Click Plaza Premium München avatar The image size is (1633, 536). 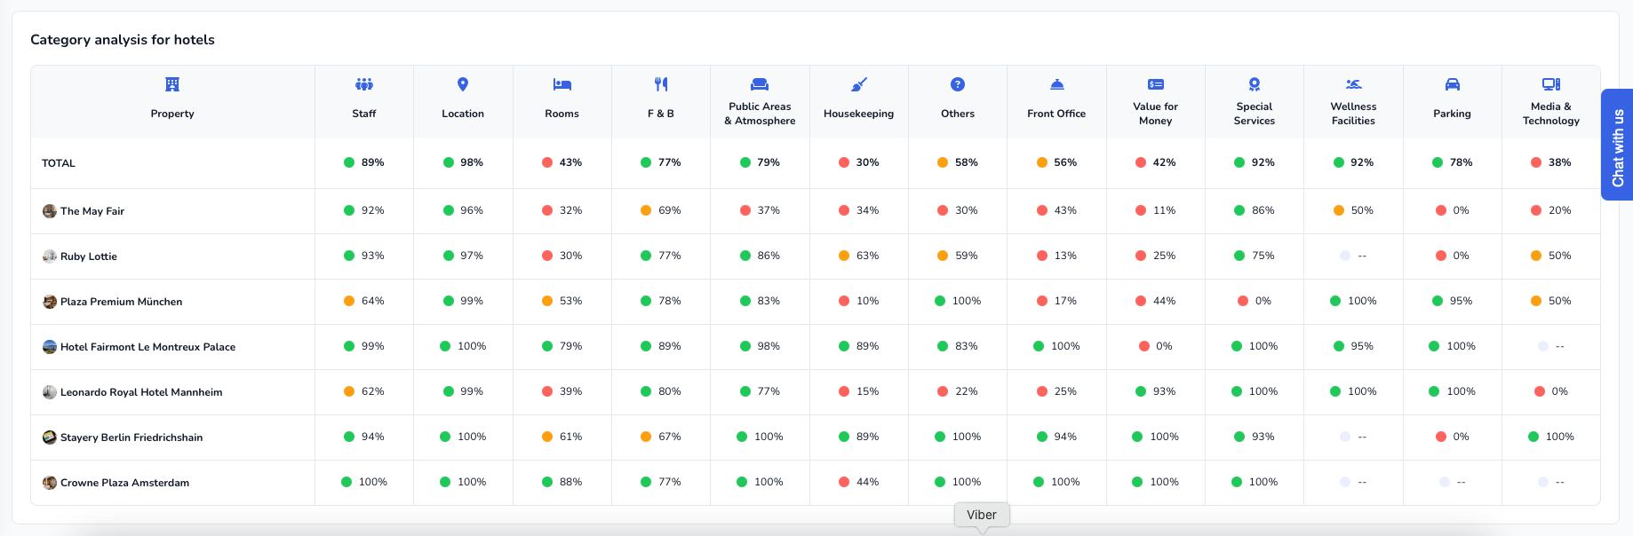point(50,302)
